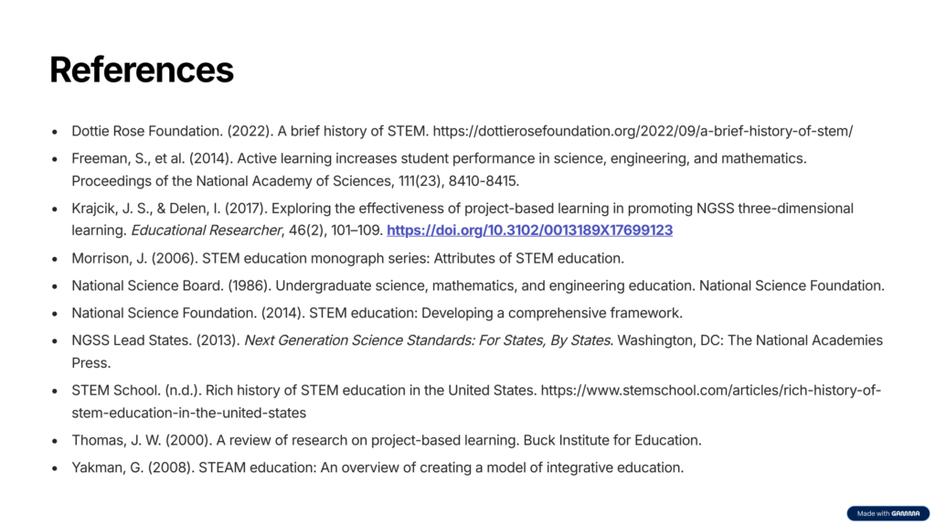Click the italic Next Generation Science Standards title
The width and height of the screenshot is (936, 527).
point(427,340)
